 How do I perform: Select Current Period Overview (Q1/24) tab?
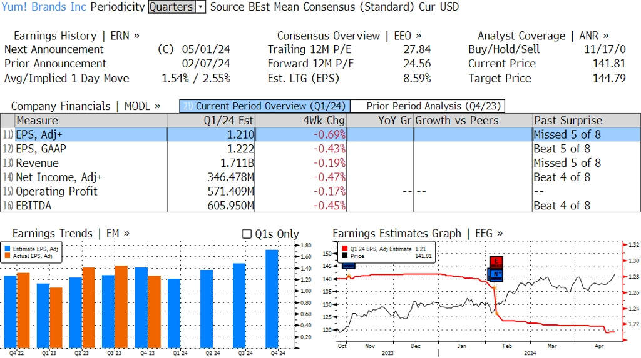point(265,106)
